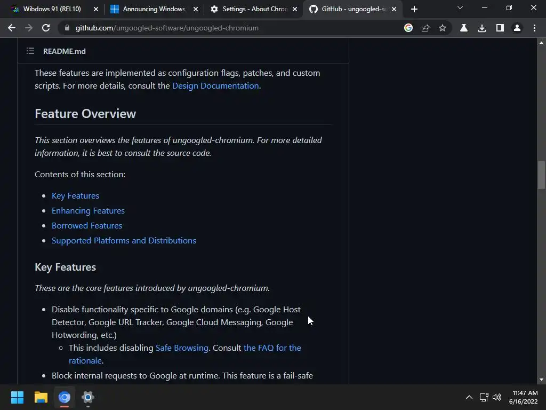Open the Windows Start menu
Viewport: 546px width, 410px height.
click(x=17, y=397)
